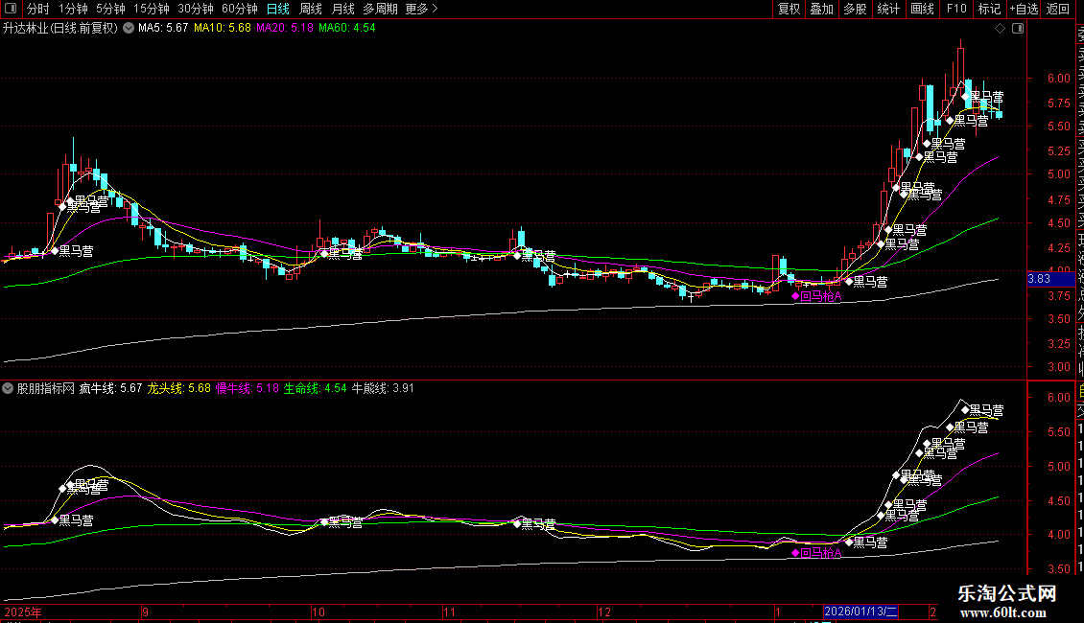Image resolution: width=1084 pixels, height=623 pixels.
Task: Expand the 升达林业 main chart indicator dropdown
Action: coord(128,29)
